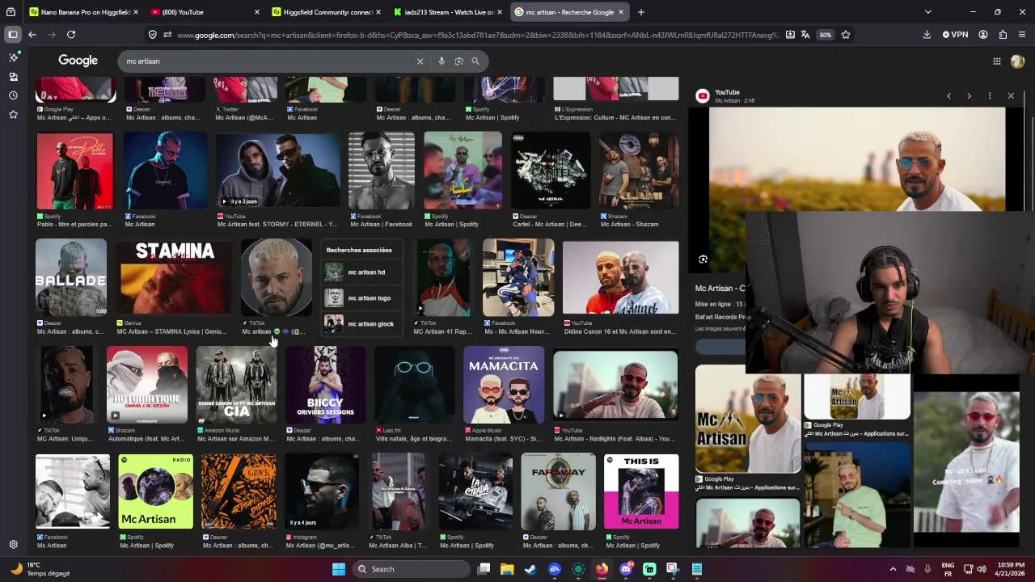
Task: Open Discord from the taskbar
Action: tap(626, 569)
